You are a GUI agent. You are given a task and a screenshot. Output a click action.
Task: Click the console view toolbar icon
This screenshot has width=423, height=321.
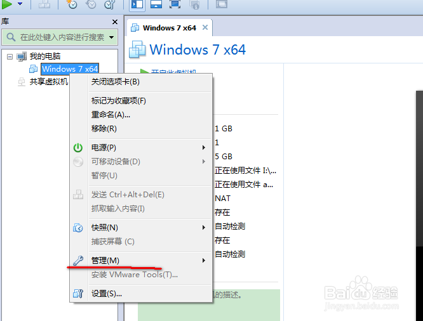coord(222,4)
